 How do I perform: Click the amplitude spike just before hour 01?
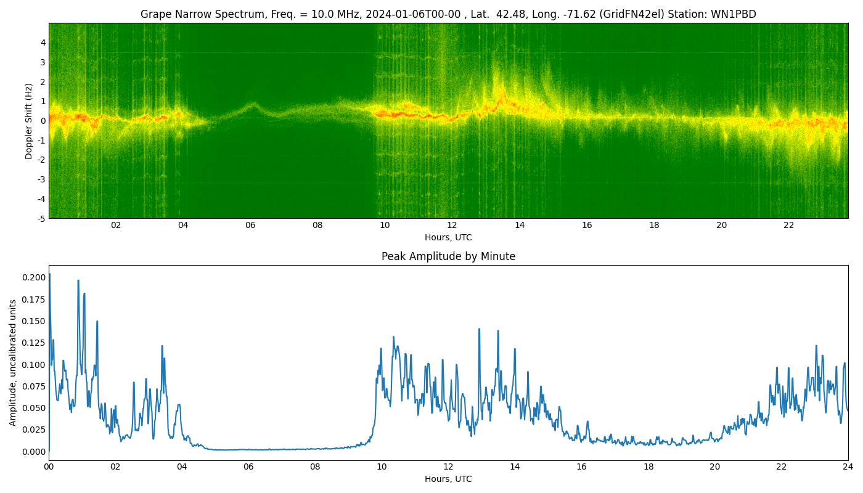(x=78, y=281)
